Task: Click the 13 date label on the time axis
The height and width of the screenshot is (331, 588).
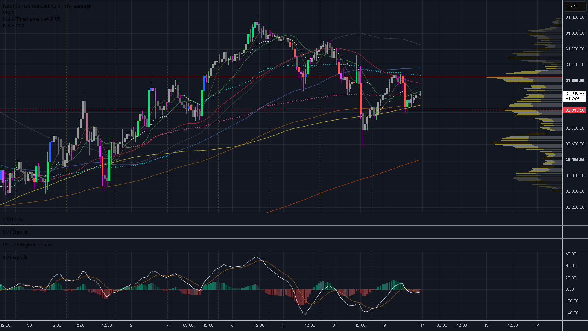Action: coord(486,325)
